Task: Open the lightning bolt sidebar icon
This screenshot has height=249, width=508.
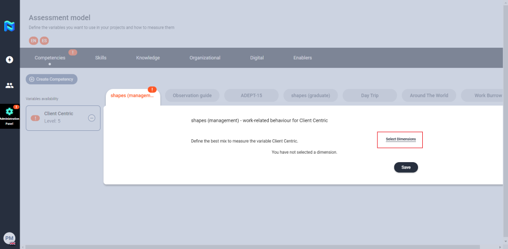Action: pos(10,59)
